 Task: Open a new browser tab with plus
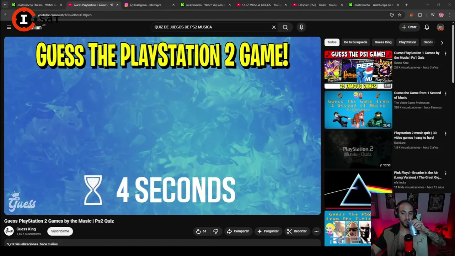(x=406, y=5)
